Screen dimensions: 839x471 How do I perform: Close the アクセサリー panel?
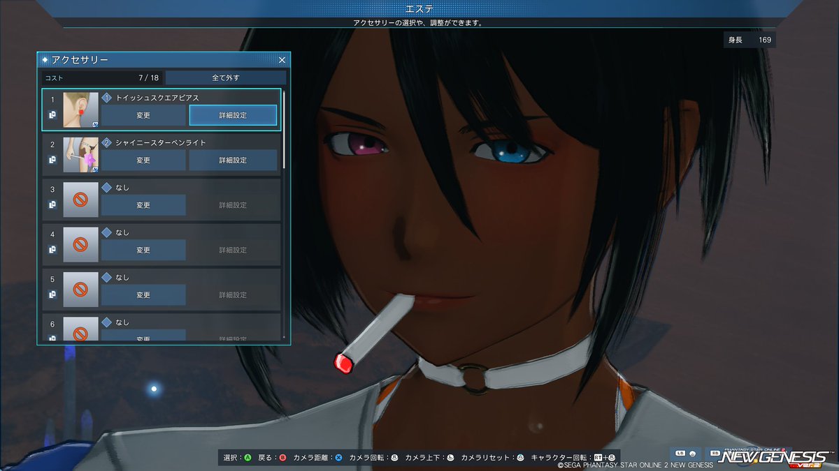(282, 60)
